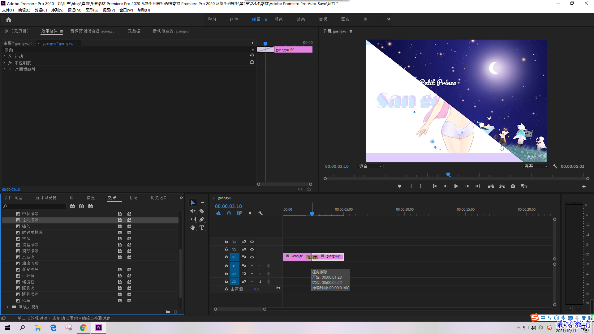The height and width of the screenshot is (334, 594).
Task: Select the Slip tool
Action: (193, 219)
